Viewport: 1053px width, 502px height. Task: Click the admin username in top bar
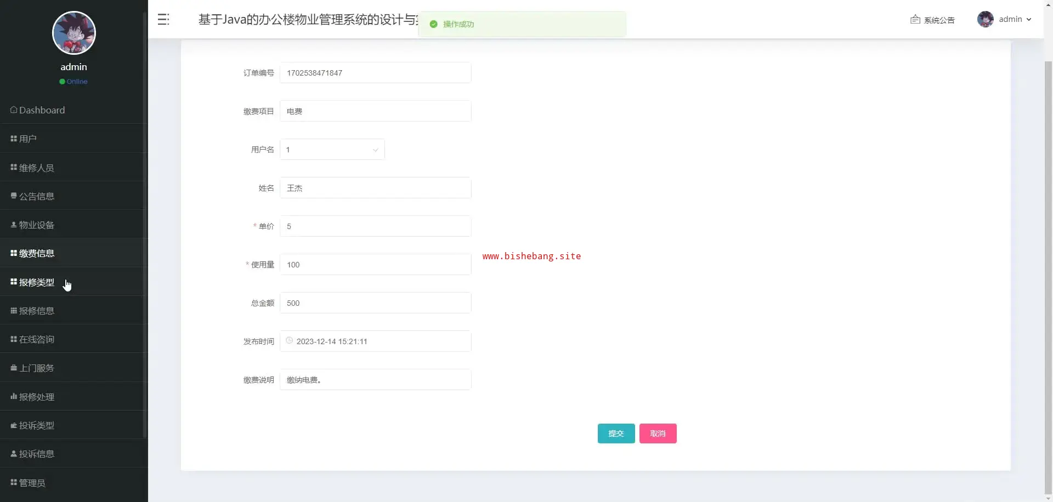click(x=1010, y=19)
